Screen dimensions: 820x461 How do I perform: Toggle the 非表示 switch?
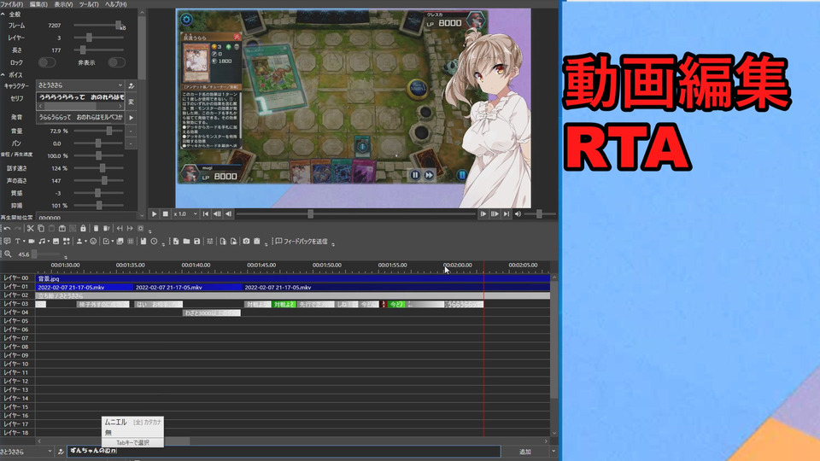(x=117, y=62)
